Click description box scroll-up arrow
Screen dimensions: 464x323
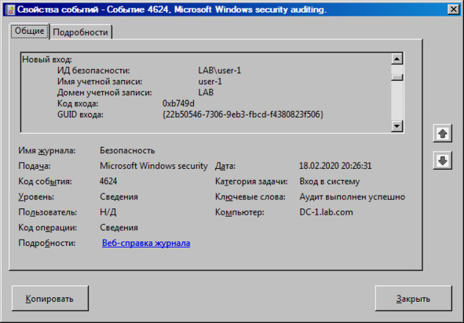point(396,59)
